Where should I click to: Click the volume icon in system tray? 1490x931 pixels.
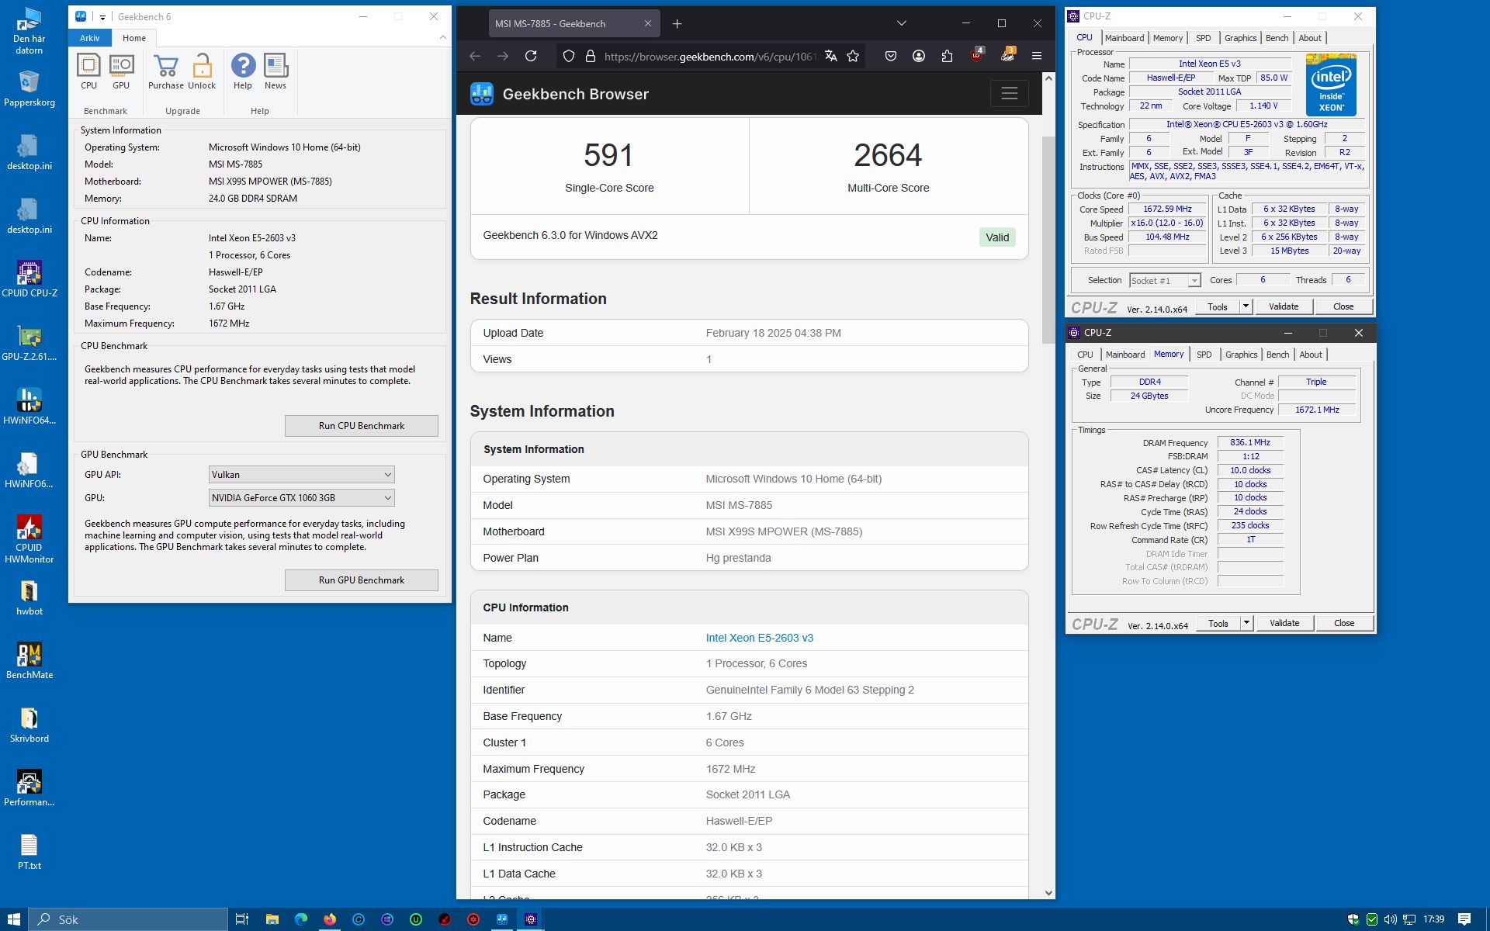[1390, 919]
